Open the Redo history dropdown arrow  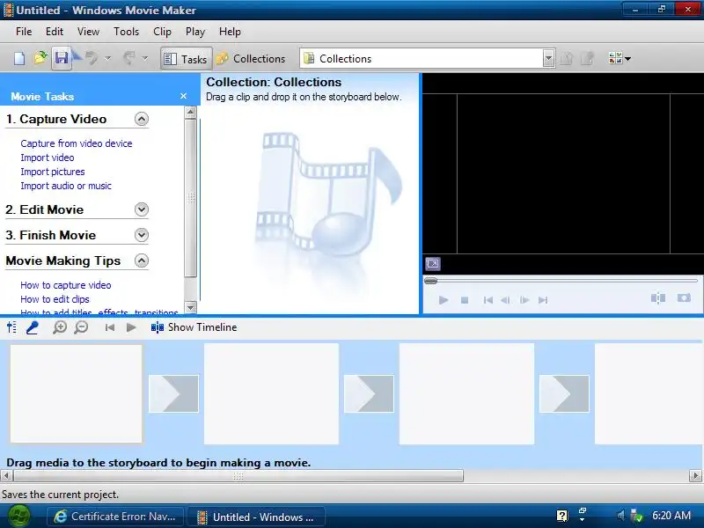click(144, 58)
